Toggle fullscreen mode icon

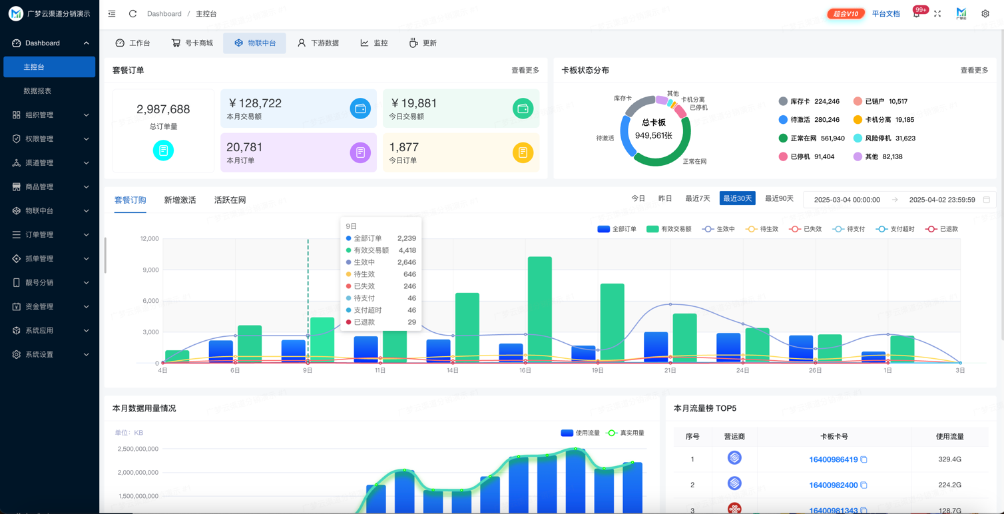tap(937, 13)
